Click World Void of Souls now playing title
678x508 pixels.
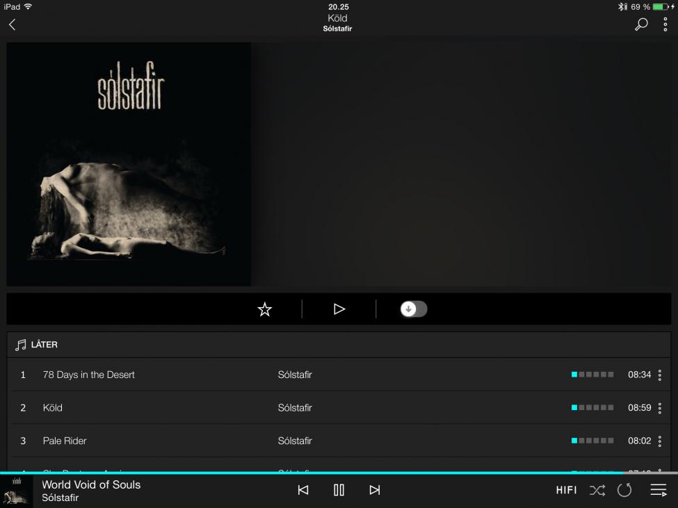coord(91,484)
